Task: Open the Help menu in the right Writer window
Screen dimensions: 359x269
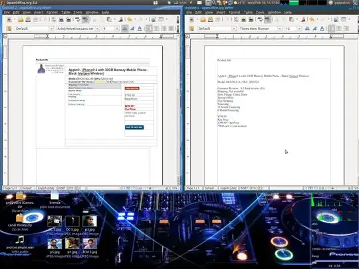Action: 288,13
